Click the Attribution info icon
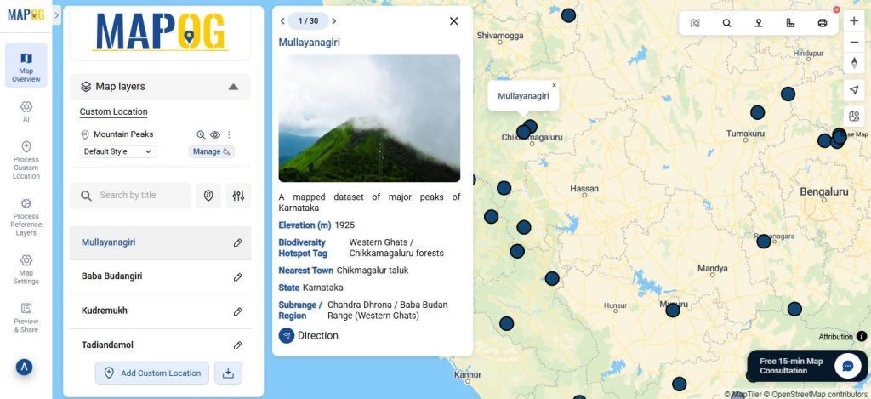This screenshot has width=871, height=399. pyautogui.click(x=862, y=336)
